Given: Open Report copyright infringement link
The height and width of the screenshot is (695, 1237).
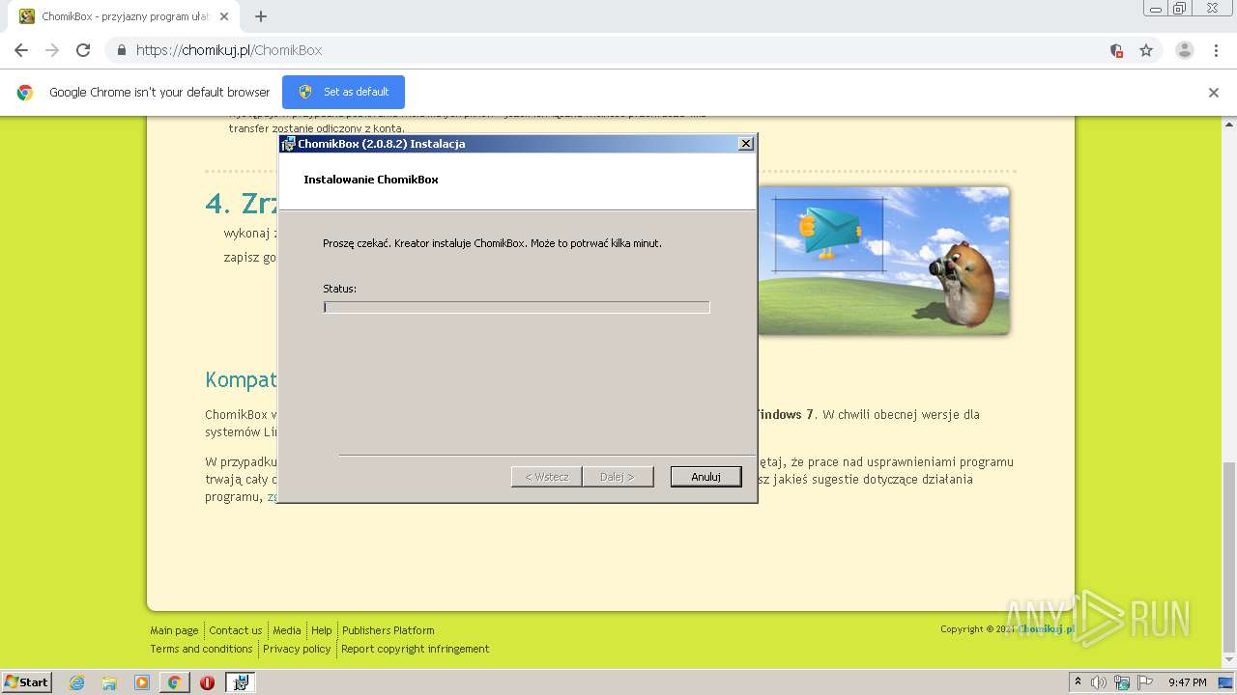Looking at the screenshot, I should [416, 649].
